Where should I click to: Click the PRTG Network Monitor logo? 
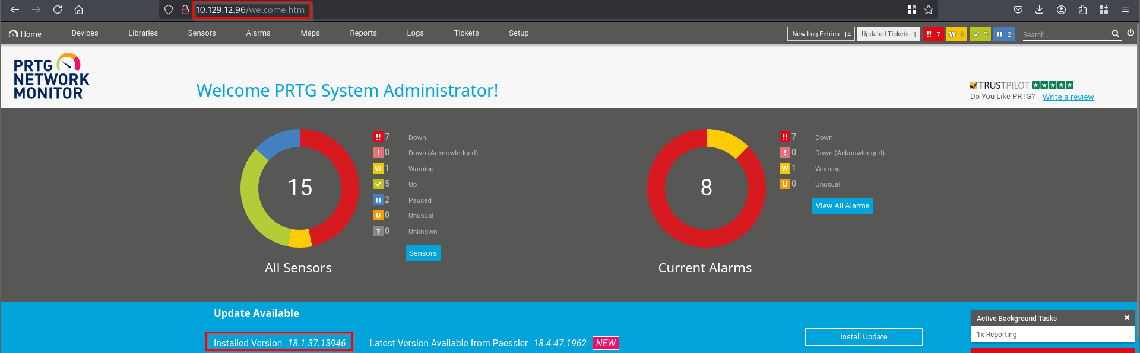point(51,77)
